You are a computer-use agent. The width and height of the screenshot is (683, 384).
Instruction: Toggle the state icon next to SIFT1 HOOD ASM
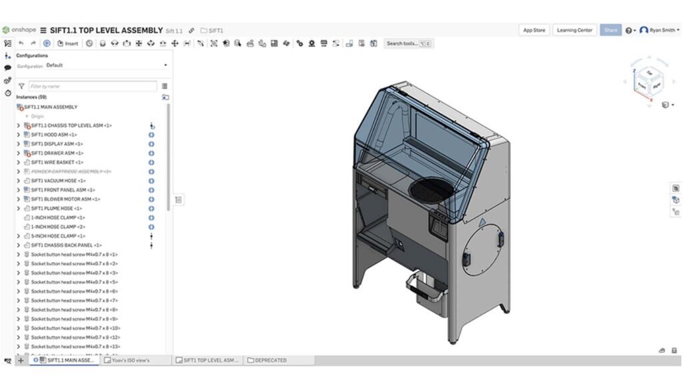point(151,134)
